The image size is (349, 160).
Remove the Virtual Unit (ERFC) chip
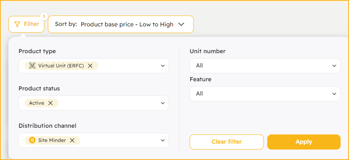pyautogui.click(x=90, y=66)
